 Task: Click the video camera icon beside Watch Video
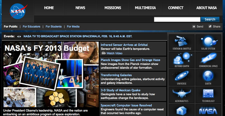(104, 53)
